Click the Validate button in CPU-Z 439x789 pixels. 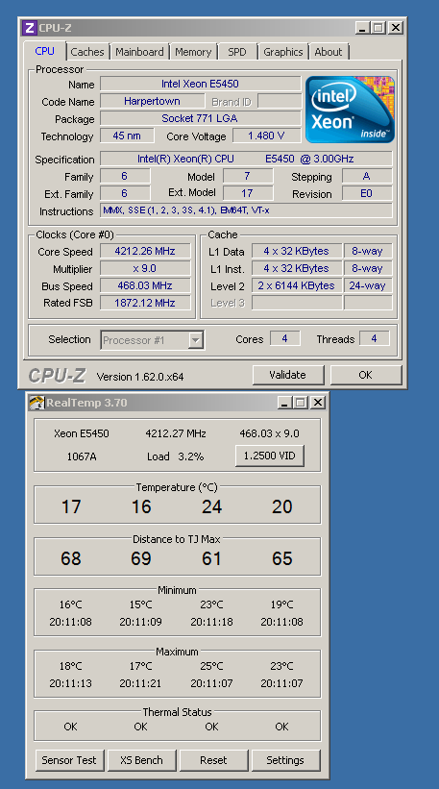(287, 375)
